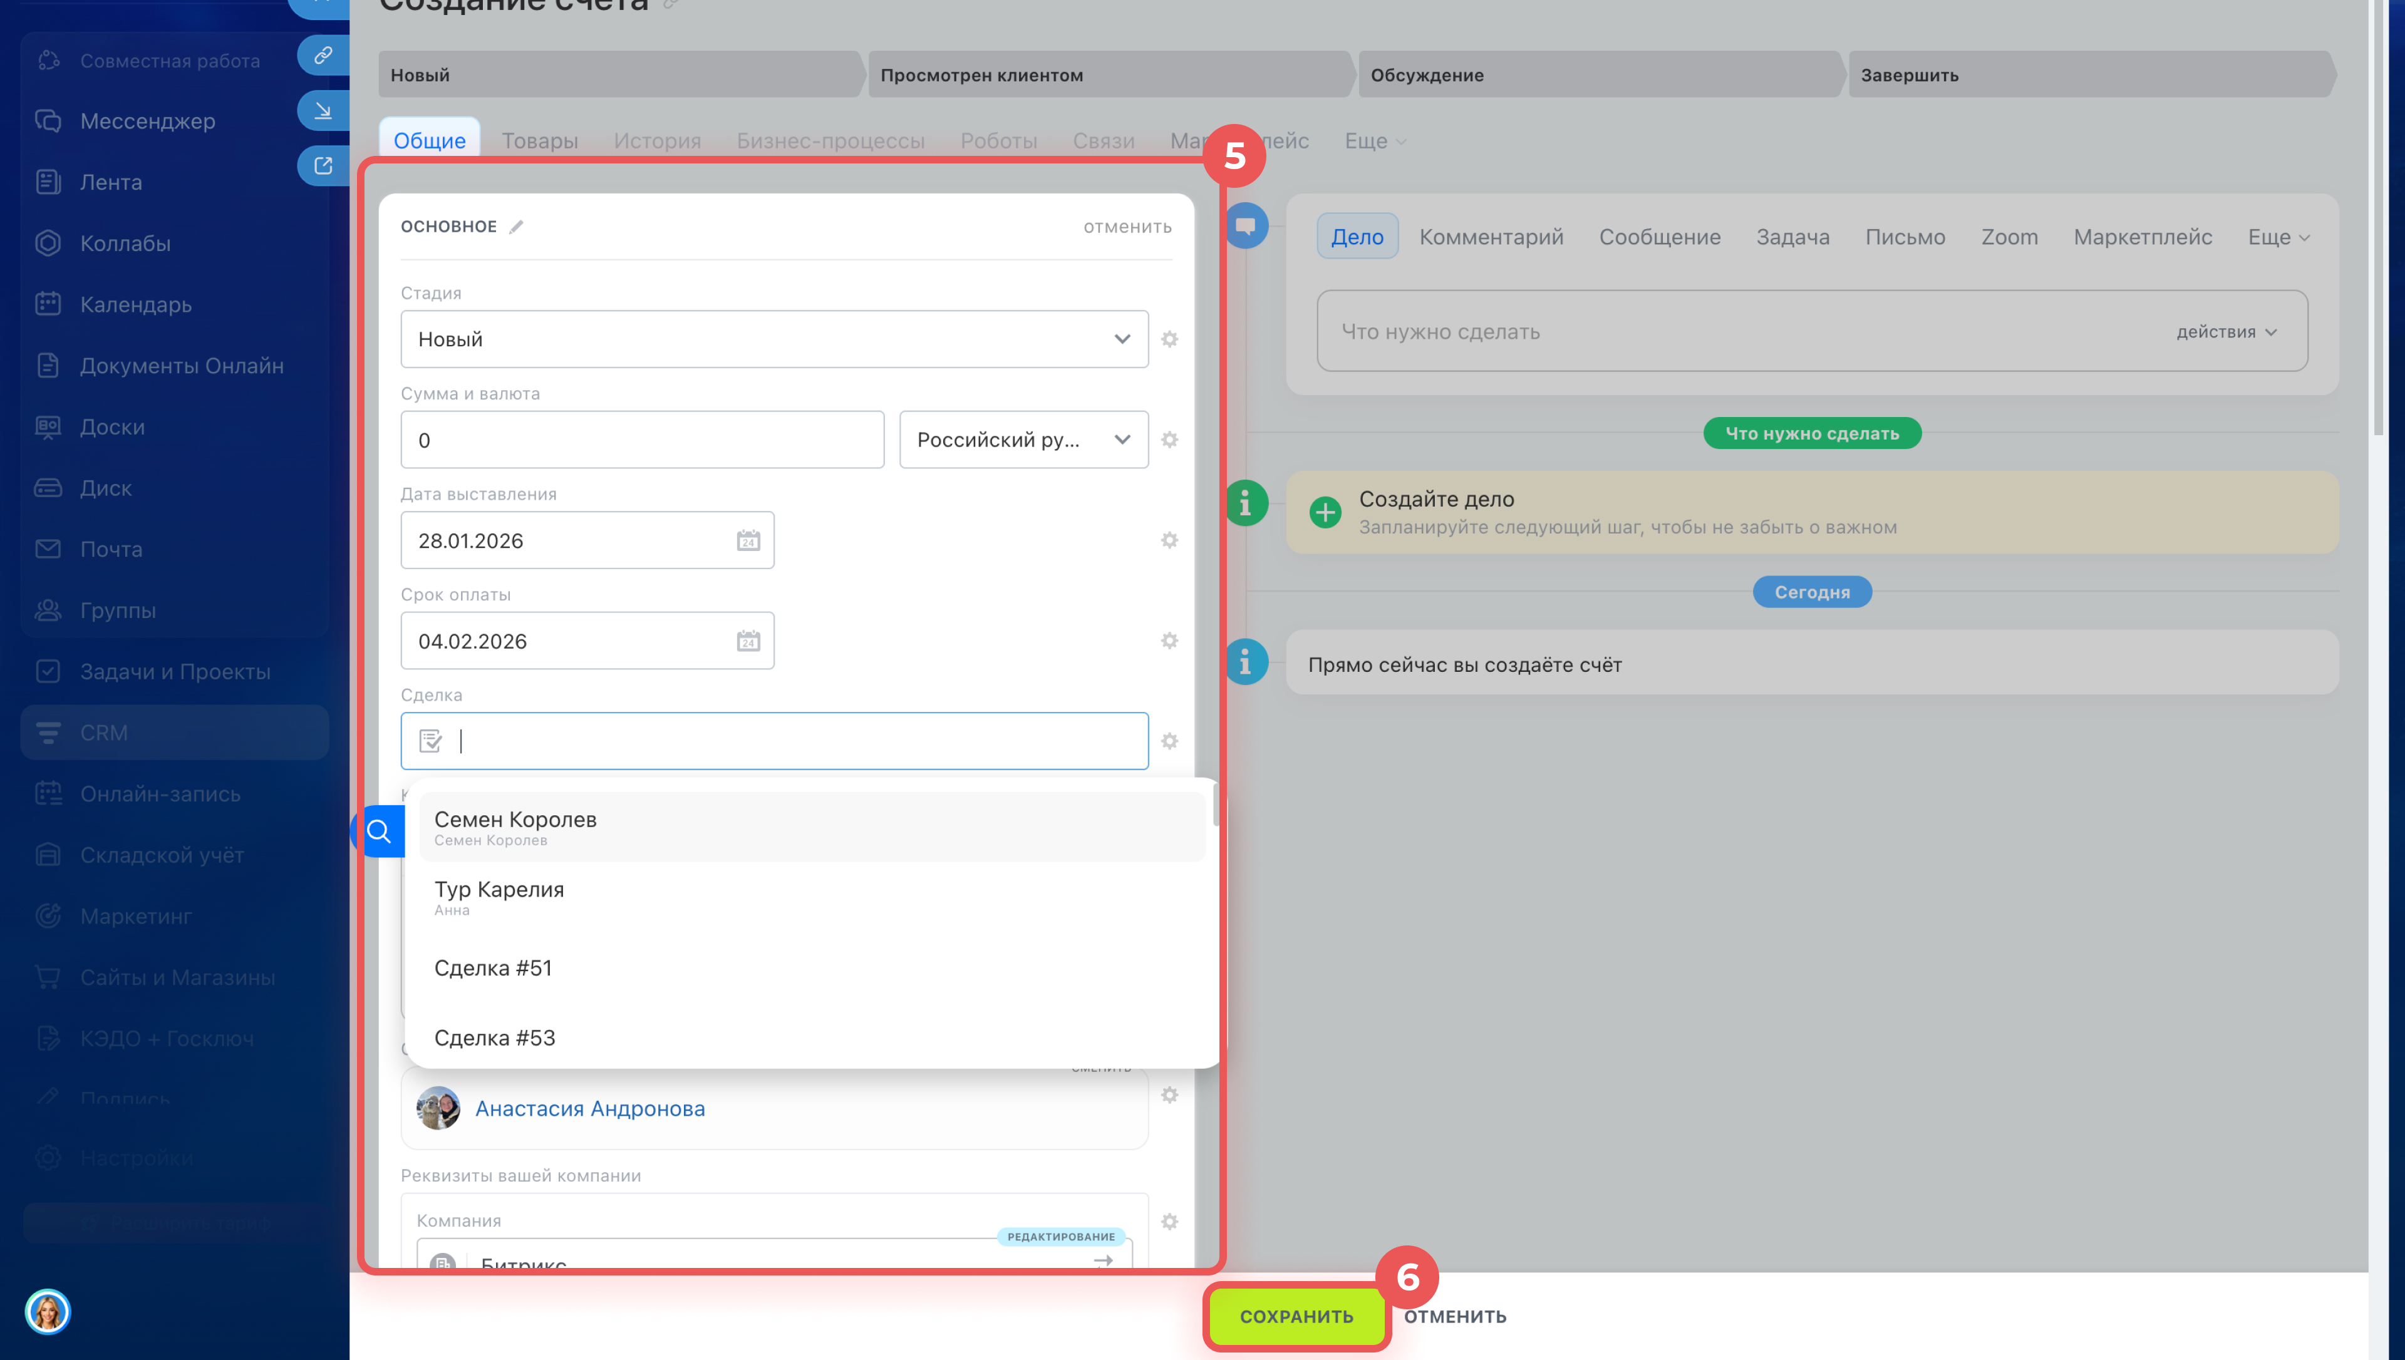
Task: Expand the действия dropdown in activity field
Action: [x=2226, y=332]
